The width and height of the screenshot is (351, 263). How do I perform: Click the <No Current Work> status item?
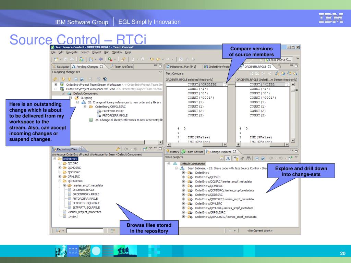[x=260, y=230]
